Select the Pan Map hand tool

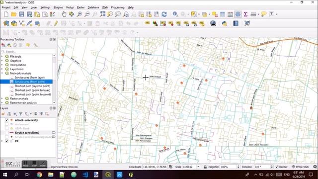coord(64,14)
